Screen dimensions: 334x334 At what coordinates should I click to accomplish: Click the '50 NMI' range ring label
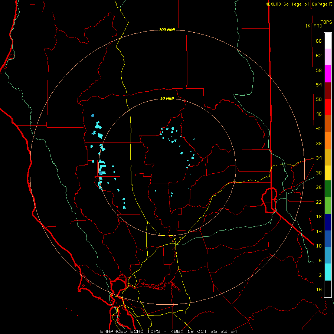click(167, 99)
